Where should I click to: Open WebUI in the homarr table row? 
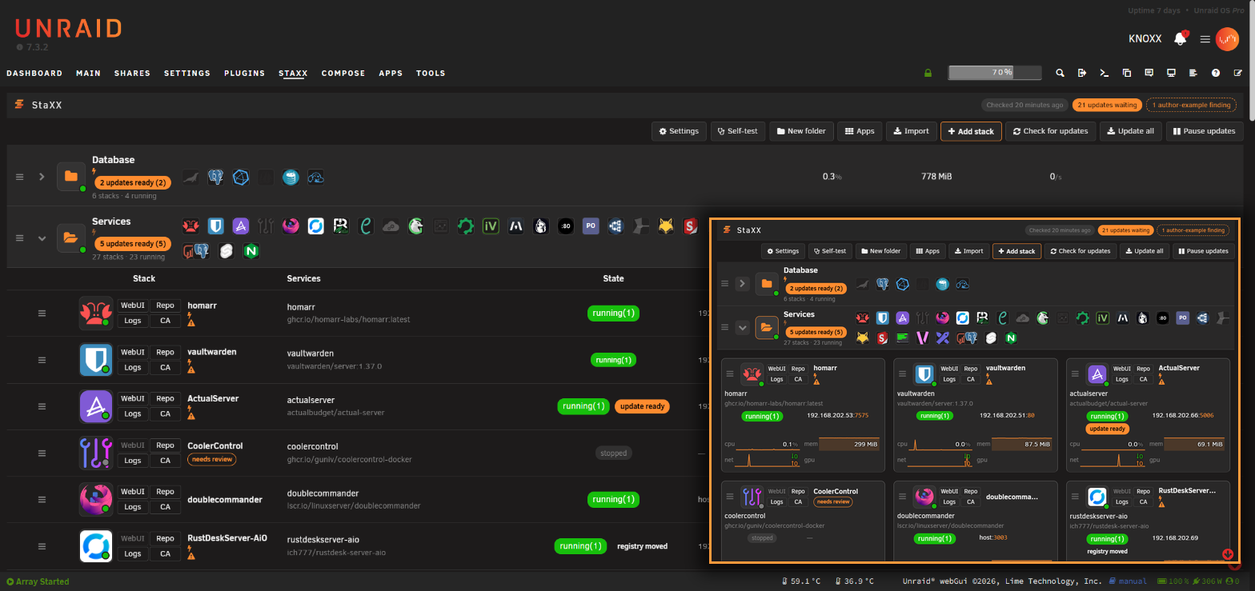[x=133, y=305]
